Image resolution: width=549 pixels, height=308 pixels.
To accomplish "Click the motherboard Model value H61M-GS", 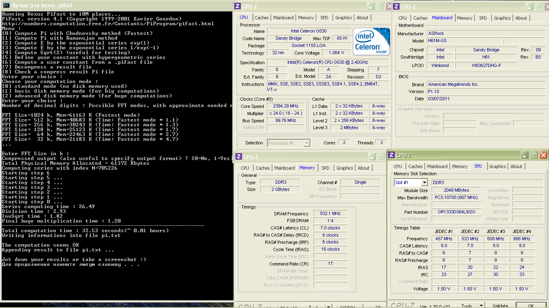I will click(x=464, y=41).
